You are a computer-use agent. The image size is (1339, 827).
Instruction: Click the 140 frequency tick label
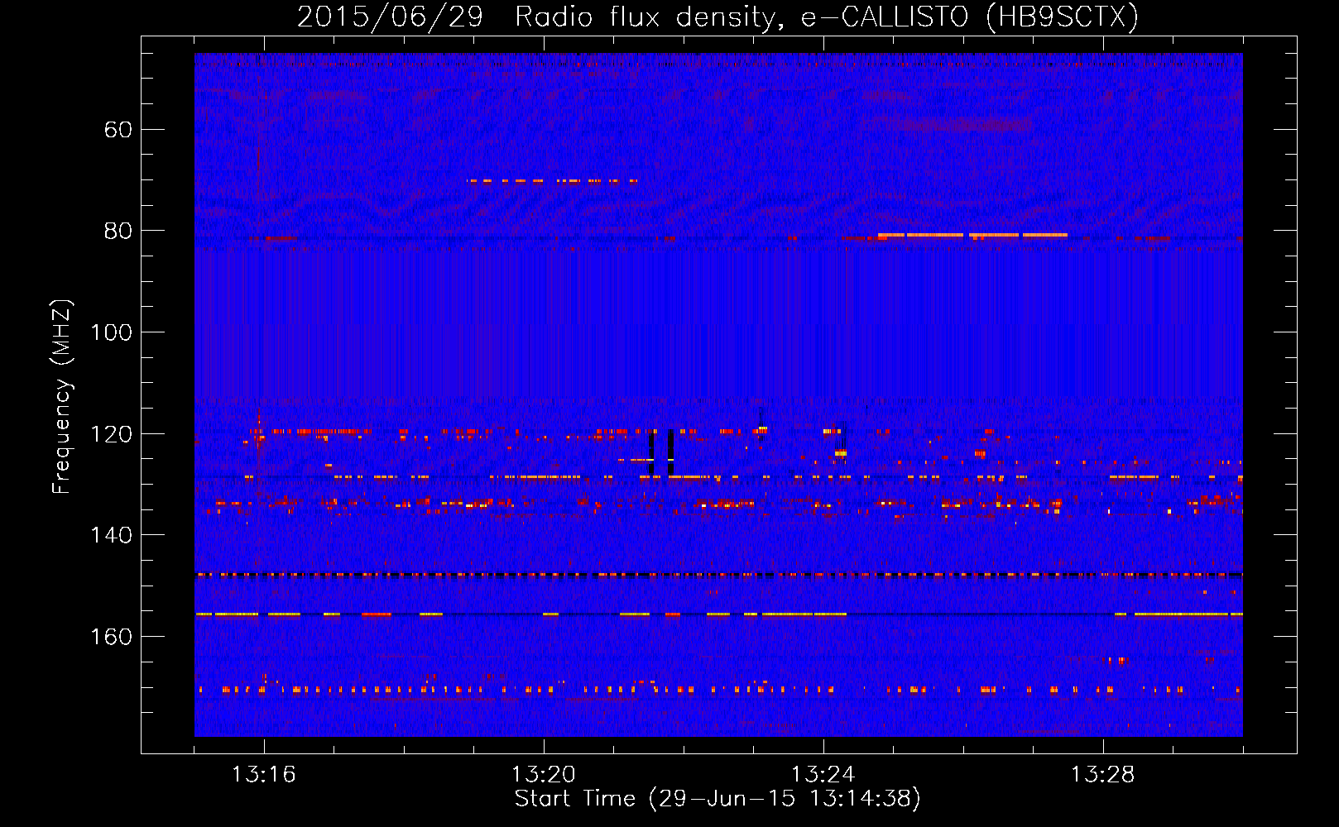pyautogui.click(x=111, y=535)
